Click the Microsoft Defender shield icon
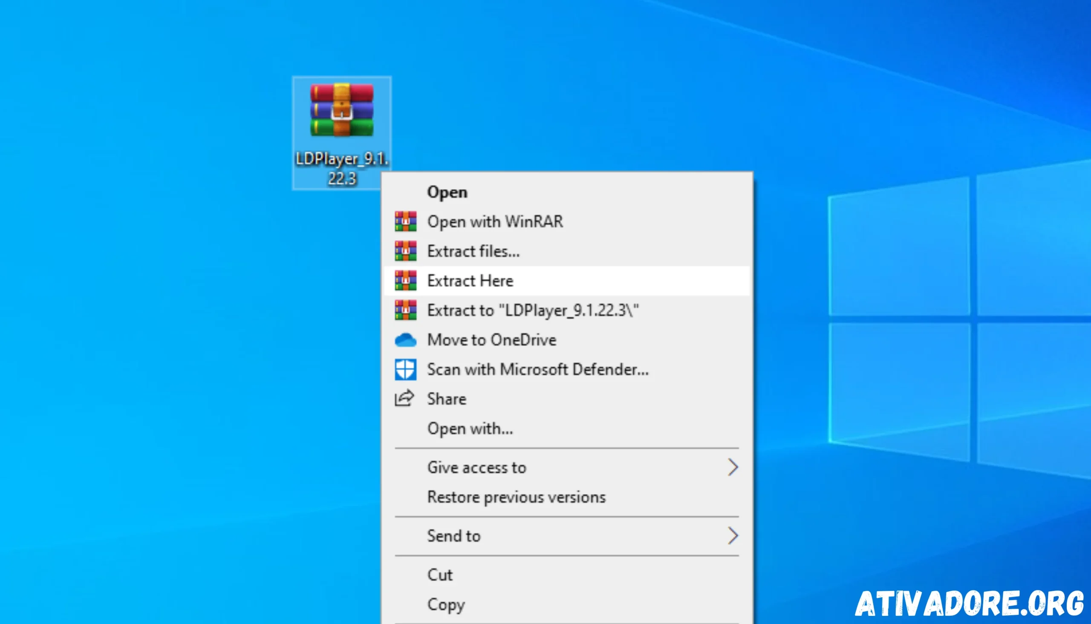1091x624 pixels. 405,369
